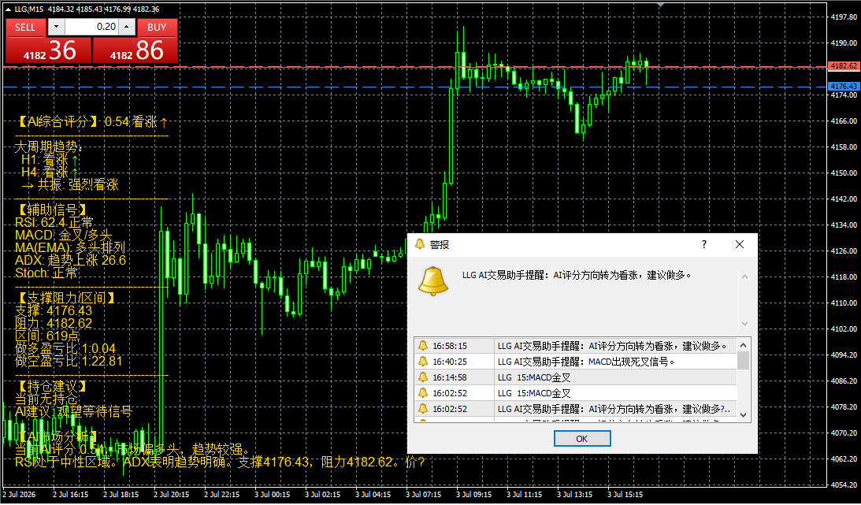This screenshot has height=505, width=861.
Task: Select 16:02:52 LLG 15:MACD alert row
Action: pyautogui.click(x=576, y=393)
